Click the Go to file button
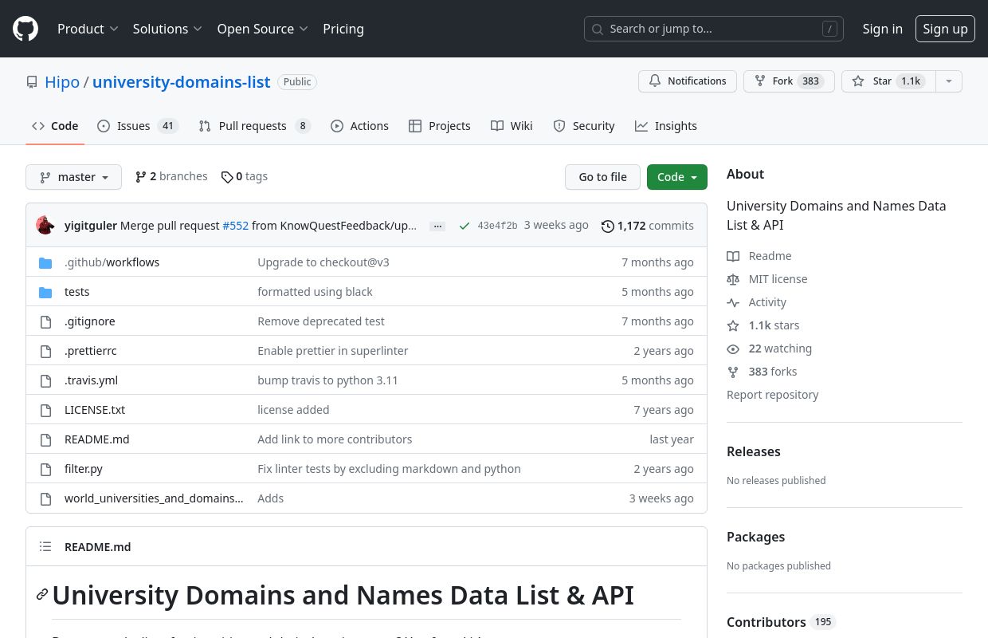This screenshot has width=988, height=638. [602, 177]
